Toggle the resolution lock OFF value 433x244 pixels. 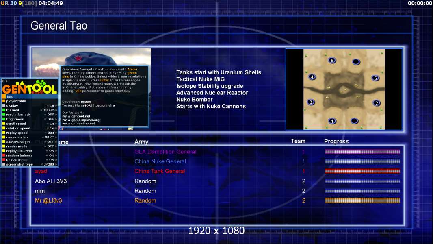pyautogui.click(x=50, y=115)
